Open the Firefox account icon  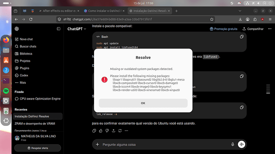coord(247,19)
